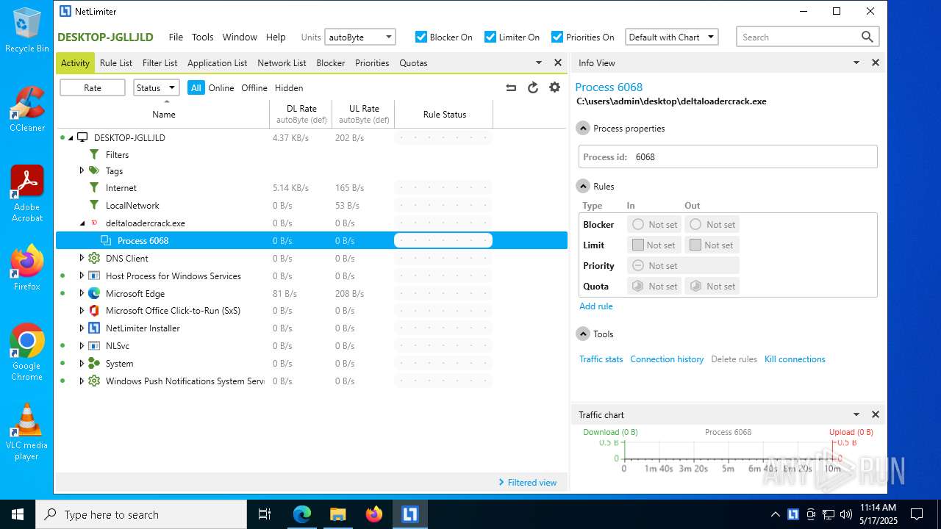Click the search magnifier icon
The width and height of the screenshot is (941, 529).
point(867,37)
